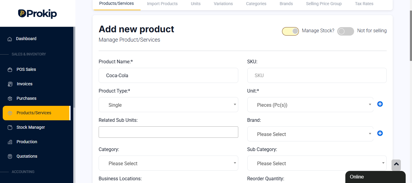Click the POS Sales basket icon

click(x=10, y=70)
